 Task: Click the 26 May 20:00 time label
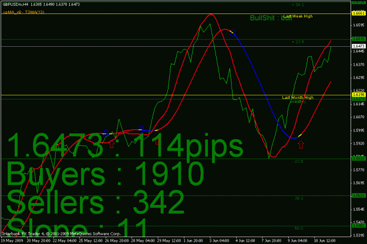(x=117, y=240)
